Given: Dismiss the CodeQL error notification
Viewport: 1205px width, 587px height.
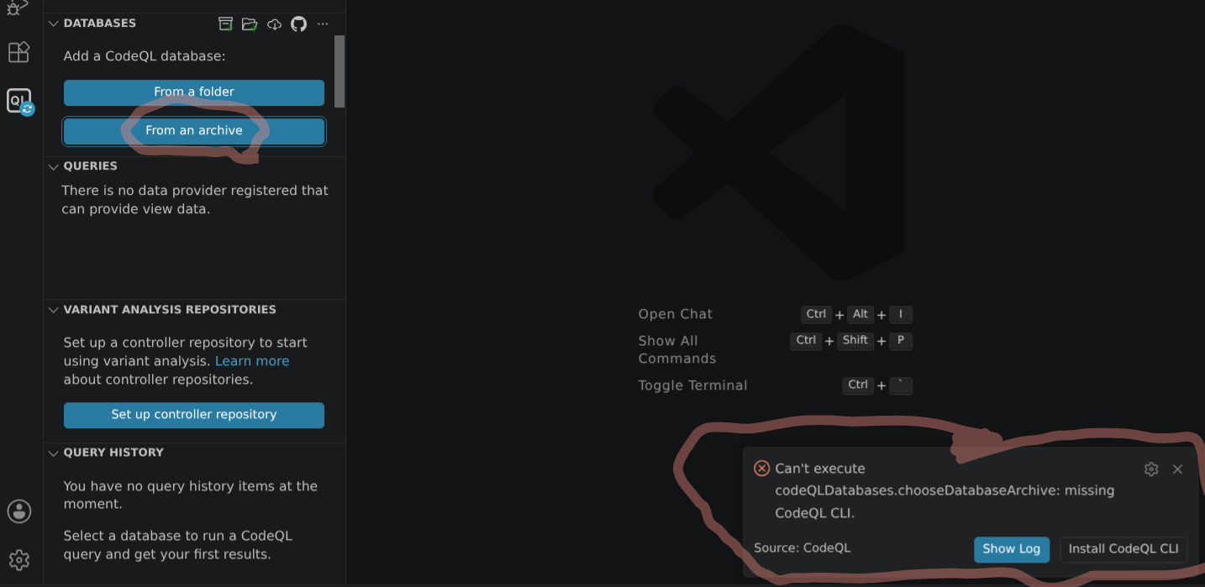Looking at the screenshot, I should [1177, 469].
